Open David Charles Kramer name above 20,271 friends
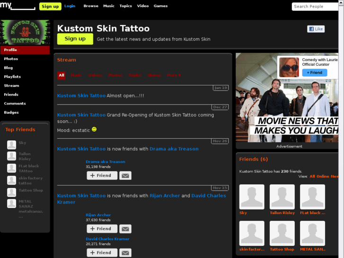Image resolution: width=344 pixels, height=258 pixels. 107,239
